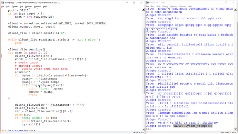This screenshot has width=238, height=134.
Task: Click the 'port = 31111' line
Action: pyautogui.click(x=18, y=10)
